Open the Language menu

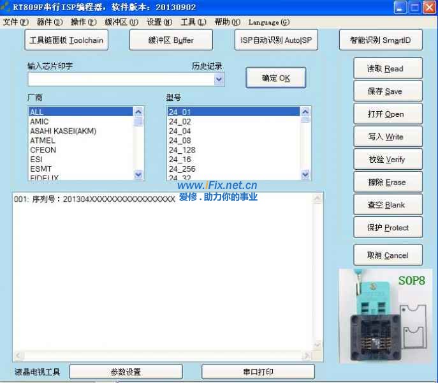click(268, 22)
